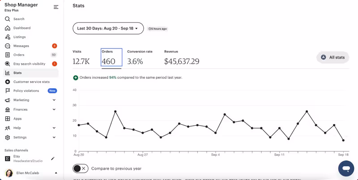Click the Orders clipboard icon
Viewport: 358px width, 180px height.
pos(8,55)
